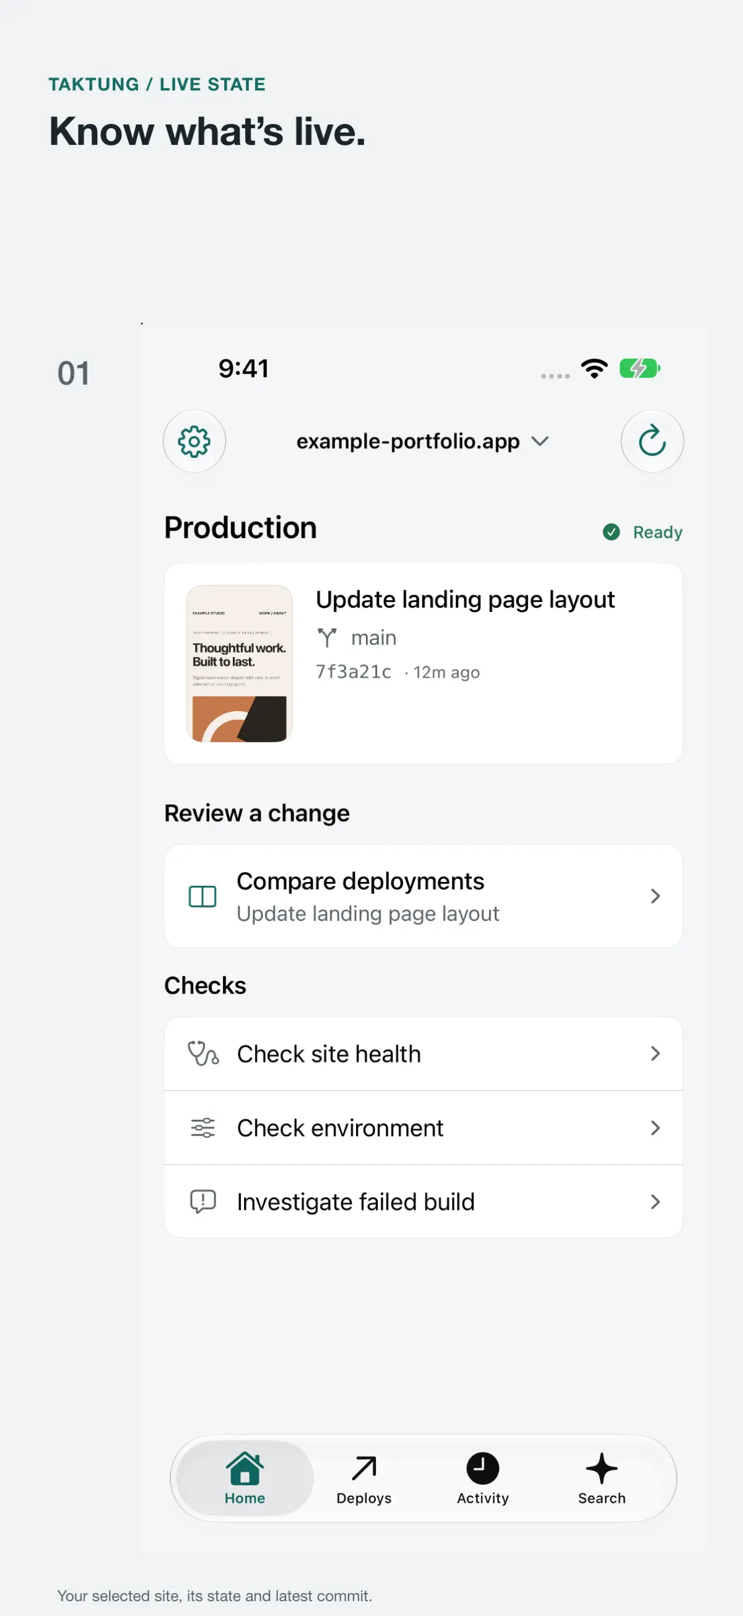Click the 9:41 clock in status bar

[x=243, y=369]
